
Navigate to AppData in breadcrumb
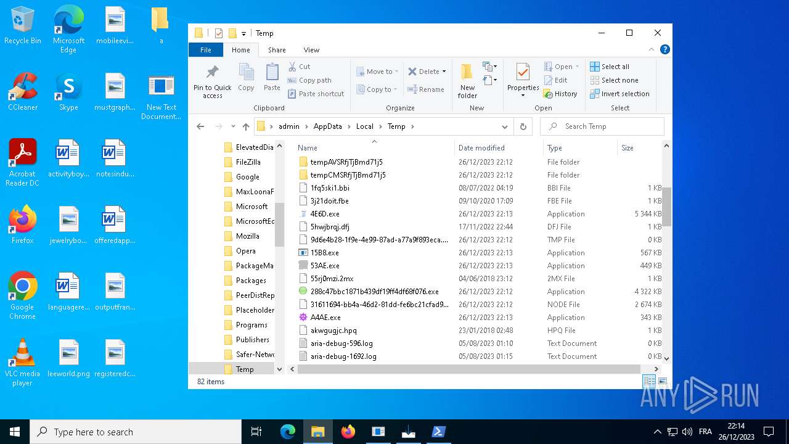pyautogui.click(x=327, y=126)
